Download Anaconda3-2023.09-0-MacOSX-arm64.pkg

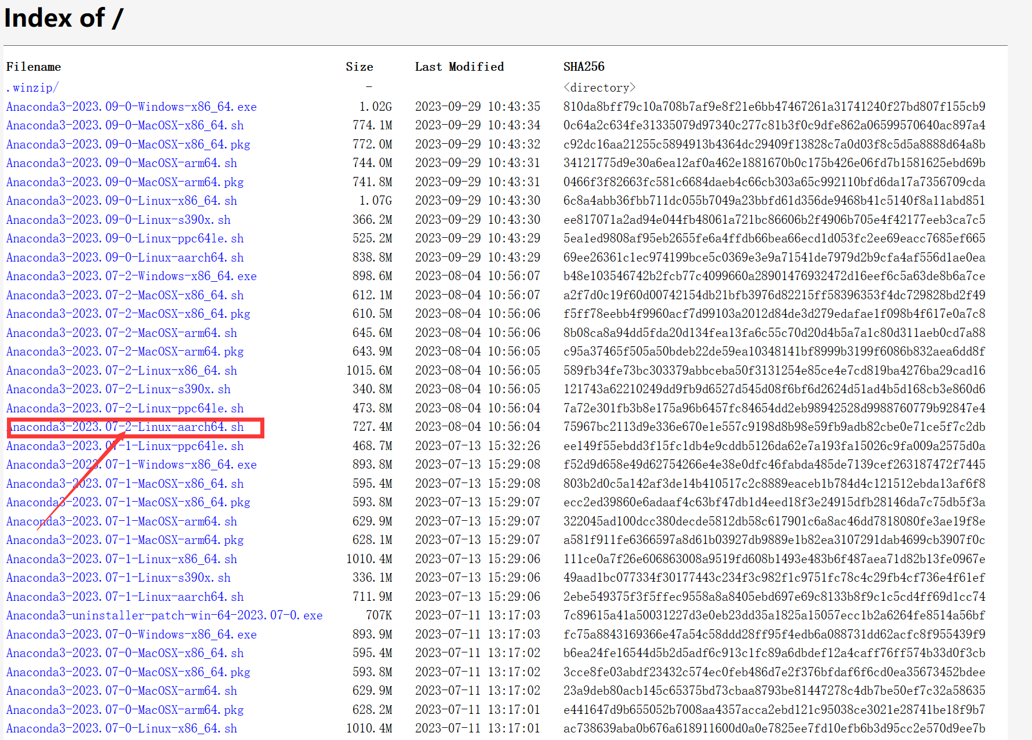125,182
